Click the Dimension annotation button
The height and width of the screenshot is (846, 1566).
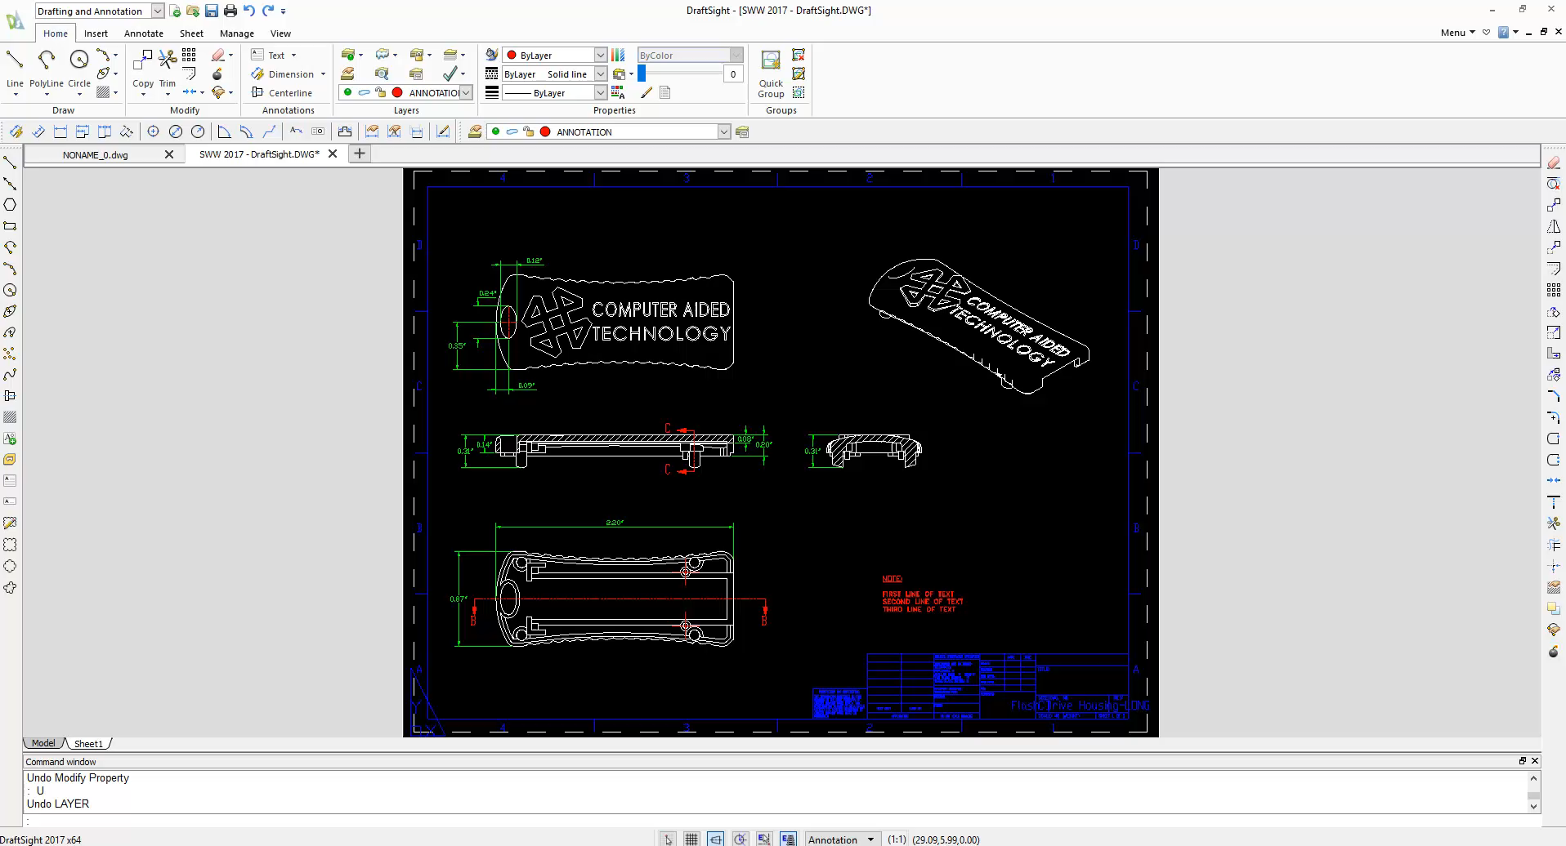(x=283, y=73)
